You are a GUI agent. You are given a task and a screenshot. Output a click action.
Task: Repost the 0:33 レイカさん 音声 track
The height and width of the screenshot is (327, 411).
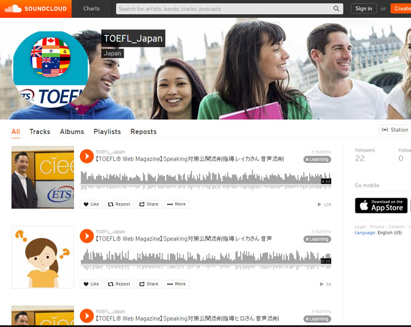[119, 284]
